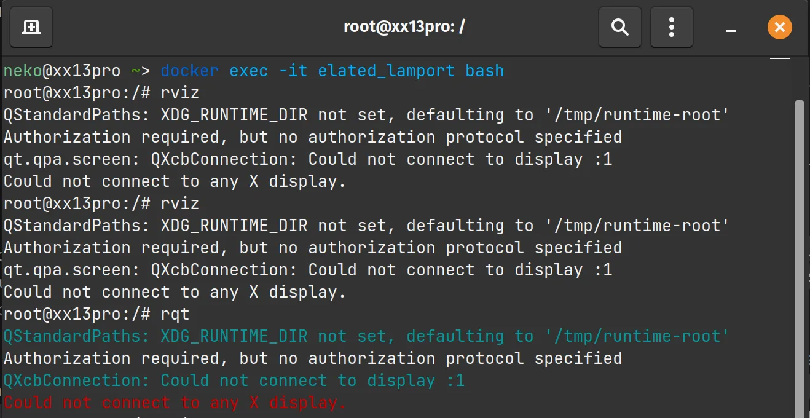Click the word bash ending the docker command
810x418 pixels.
pyautogui.click(x=484, y=71)
